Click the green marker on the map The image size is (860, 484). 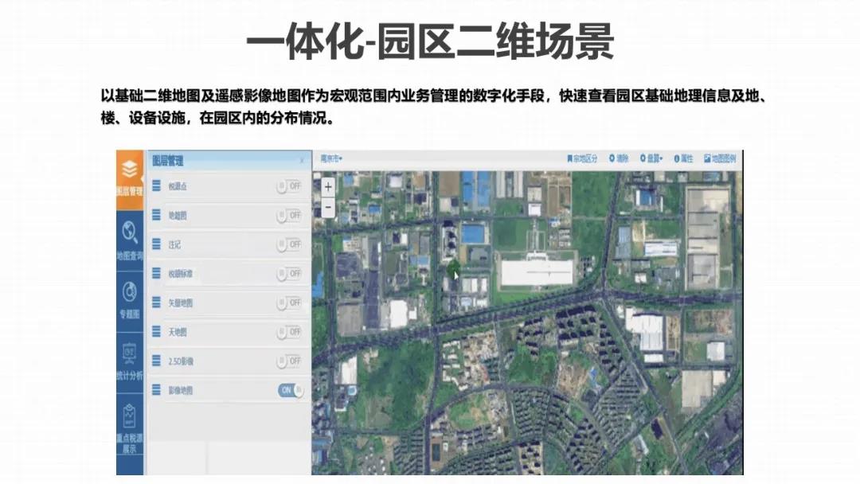point(454,269)
